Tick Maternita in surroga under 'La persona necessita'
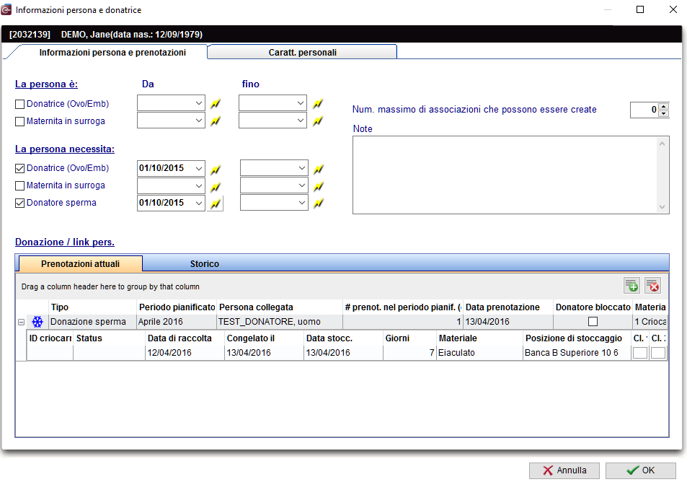687x482 pixels. tap(19, 186)
